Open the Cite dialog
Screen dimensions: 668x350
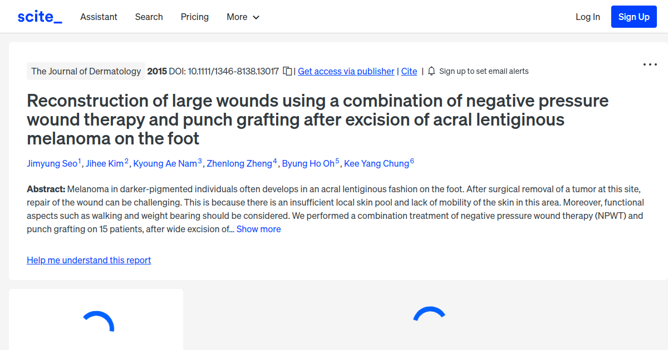(x=409, y=71)
